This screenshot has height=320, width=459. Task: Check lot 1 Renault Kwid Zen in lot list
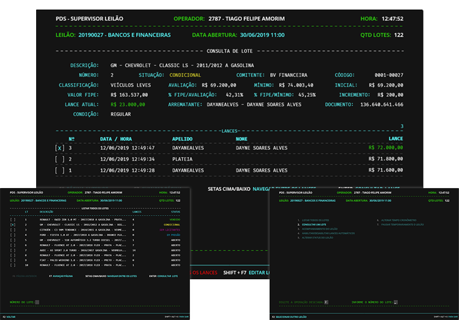13,220
